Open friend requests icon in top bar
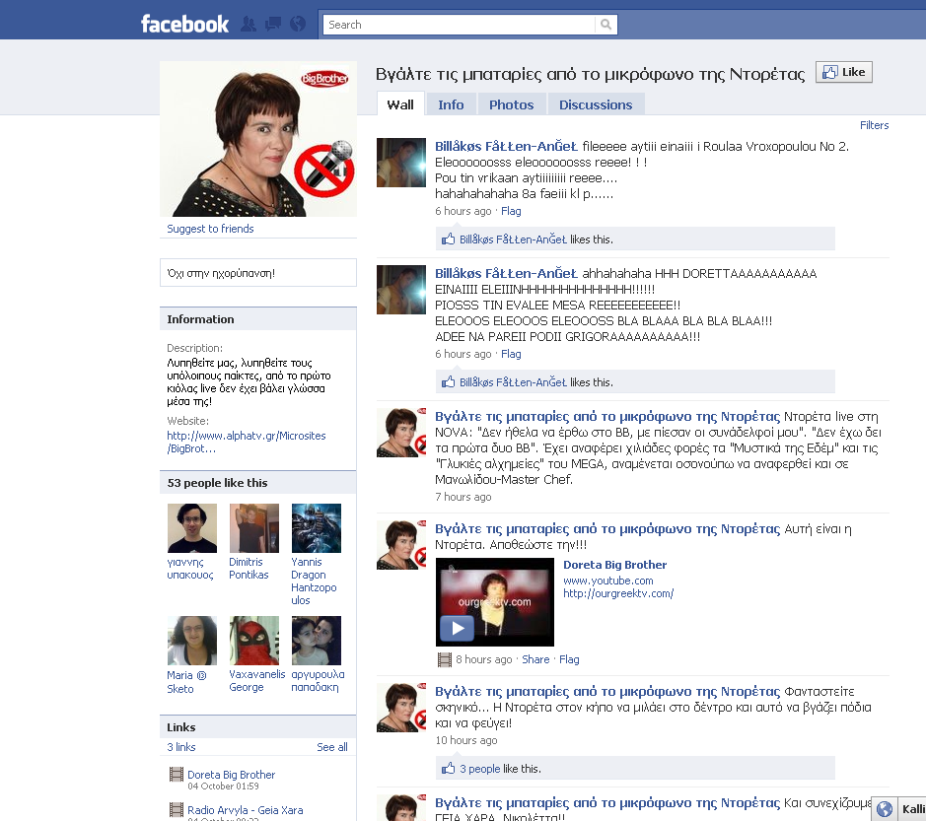This screenshot has height=821, width=926. coord(249,24)
